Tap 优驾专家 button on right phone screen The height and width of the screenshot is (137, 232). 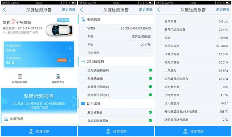point(193,131)
